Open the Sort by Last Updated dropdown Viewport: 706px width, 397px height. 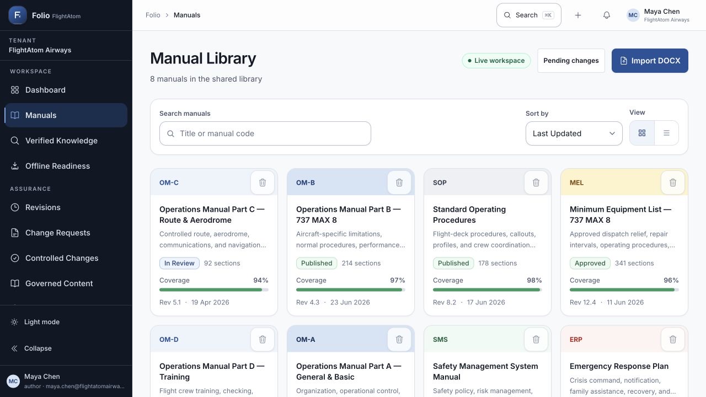pyautogui.click(x=574, y=133)
